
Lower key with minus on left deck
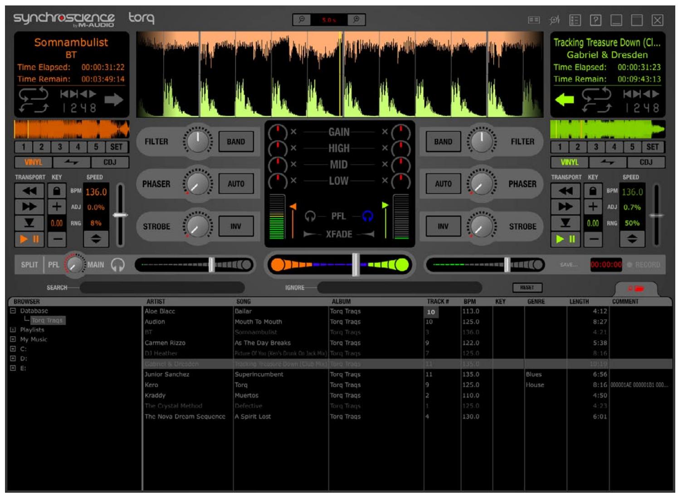pyautogui.click(x=57, y=239)
